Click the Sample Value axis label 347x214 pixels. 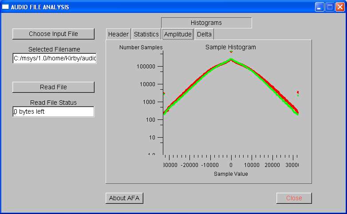(231, 174)
